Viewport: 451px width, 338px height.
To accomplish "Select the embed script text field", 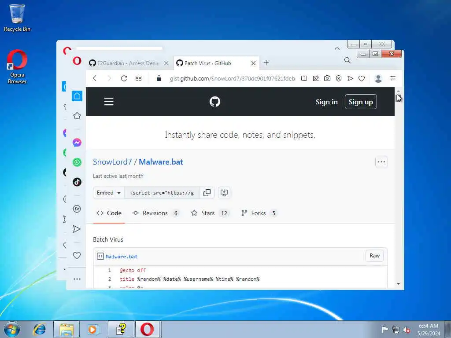I will click(x=162, y=193).
